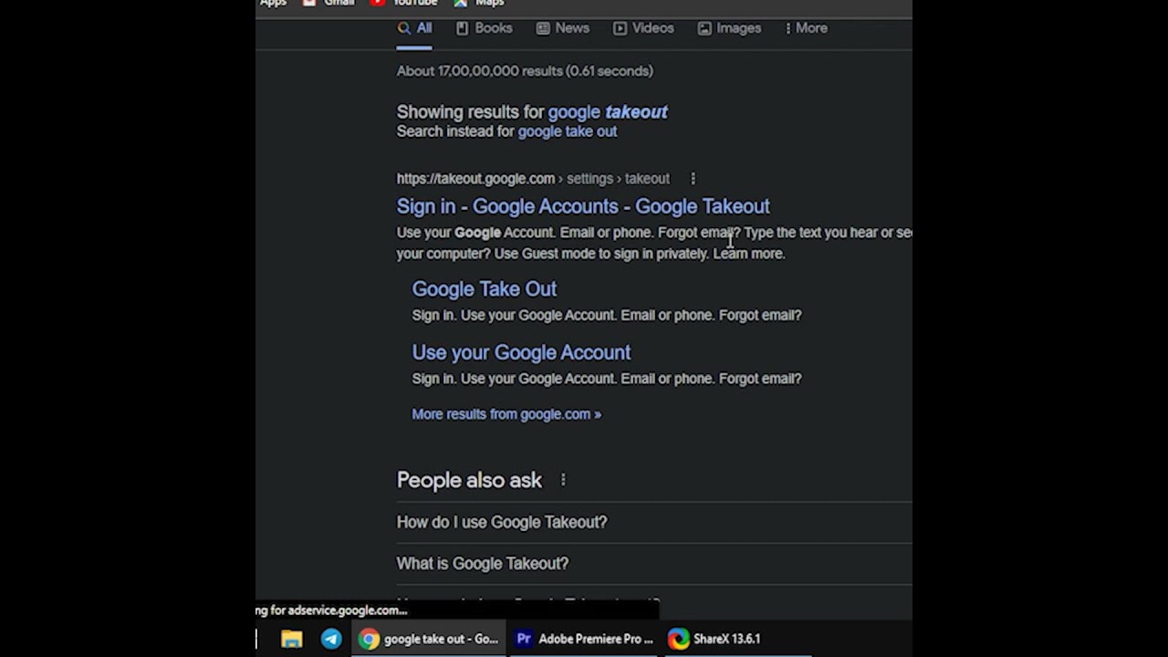
Task: Select the All search tab
Action: [414, 28]
